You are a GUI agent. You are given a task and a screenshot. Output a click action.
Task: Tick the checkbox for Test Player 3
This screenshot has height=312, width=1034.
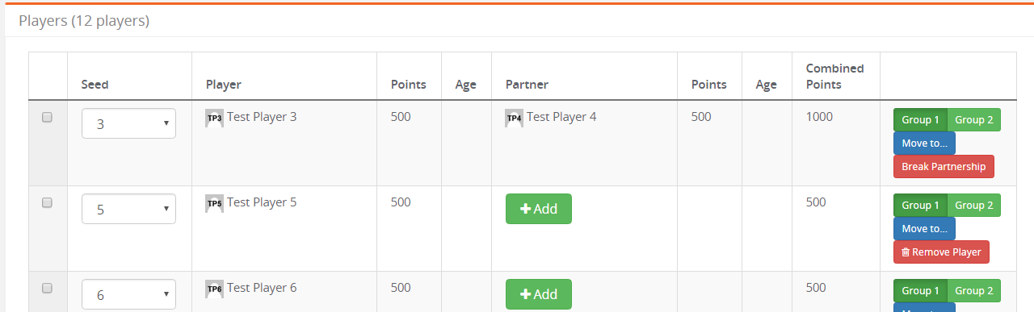coord(47,117)
